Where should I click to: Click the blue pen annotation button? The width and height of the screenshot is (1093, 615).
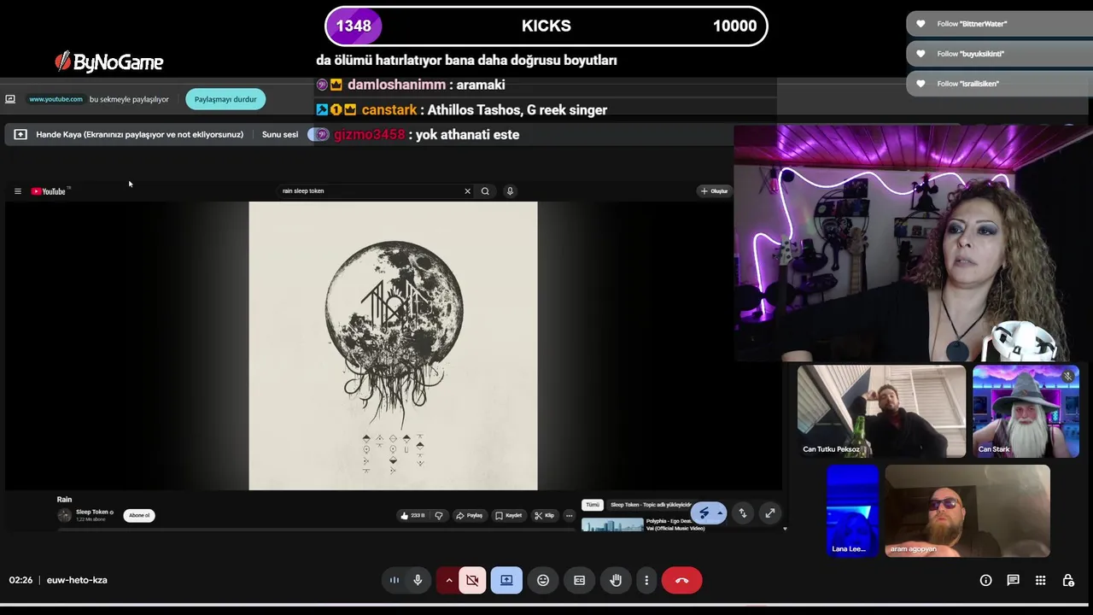coord(703,512)
